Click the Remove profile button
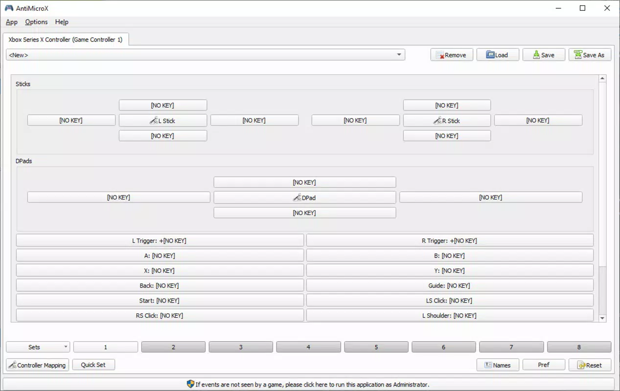Screen dimensions: 620x391 coord(452,55)
